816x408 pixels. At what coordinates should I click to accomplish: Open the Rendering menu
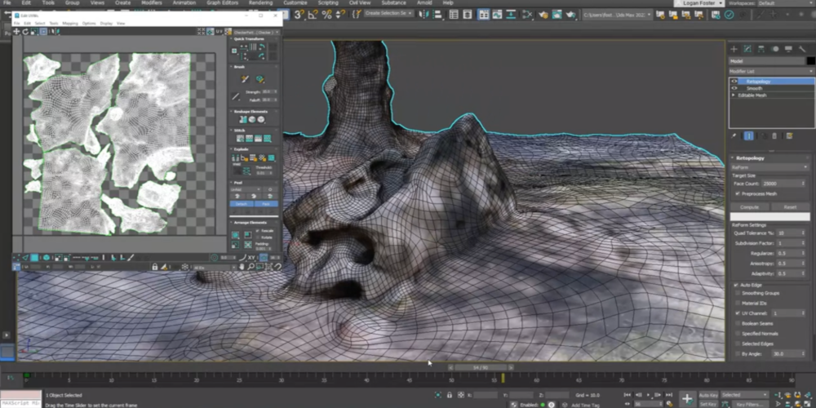tap(260, 3)
